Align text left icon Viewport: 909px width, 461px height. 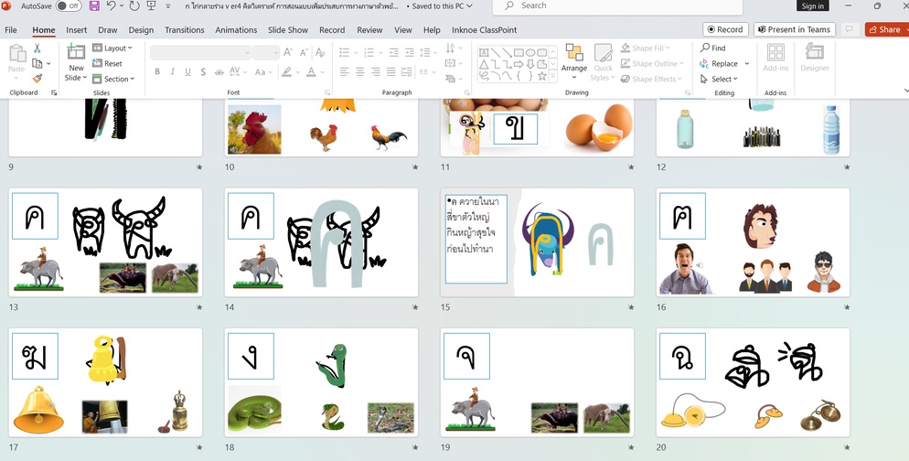tap(345, 72)
